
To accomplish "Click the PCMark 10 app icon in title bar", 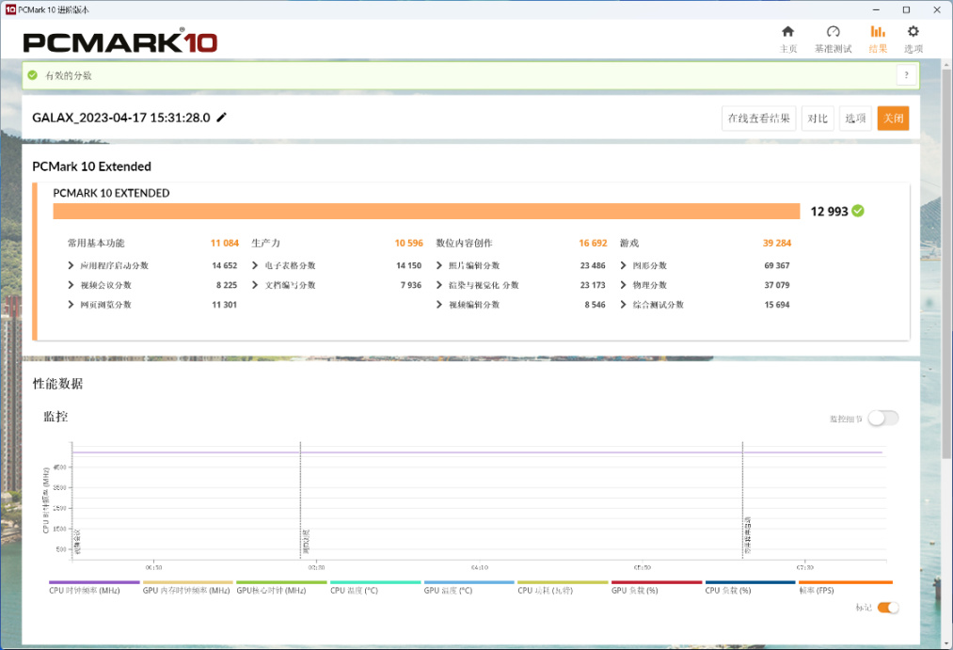I will click(x=10, y=9).
